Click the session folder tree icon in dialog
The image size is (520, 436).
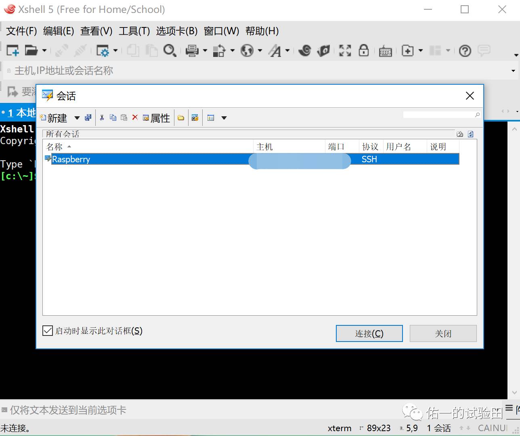pos(195,118)
